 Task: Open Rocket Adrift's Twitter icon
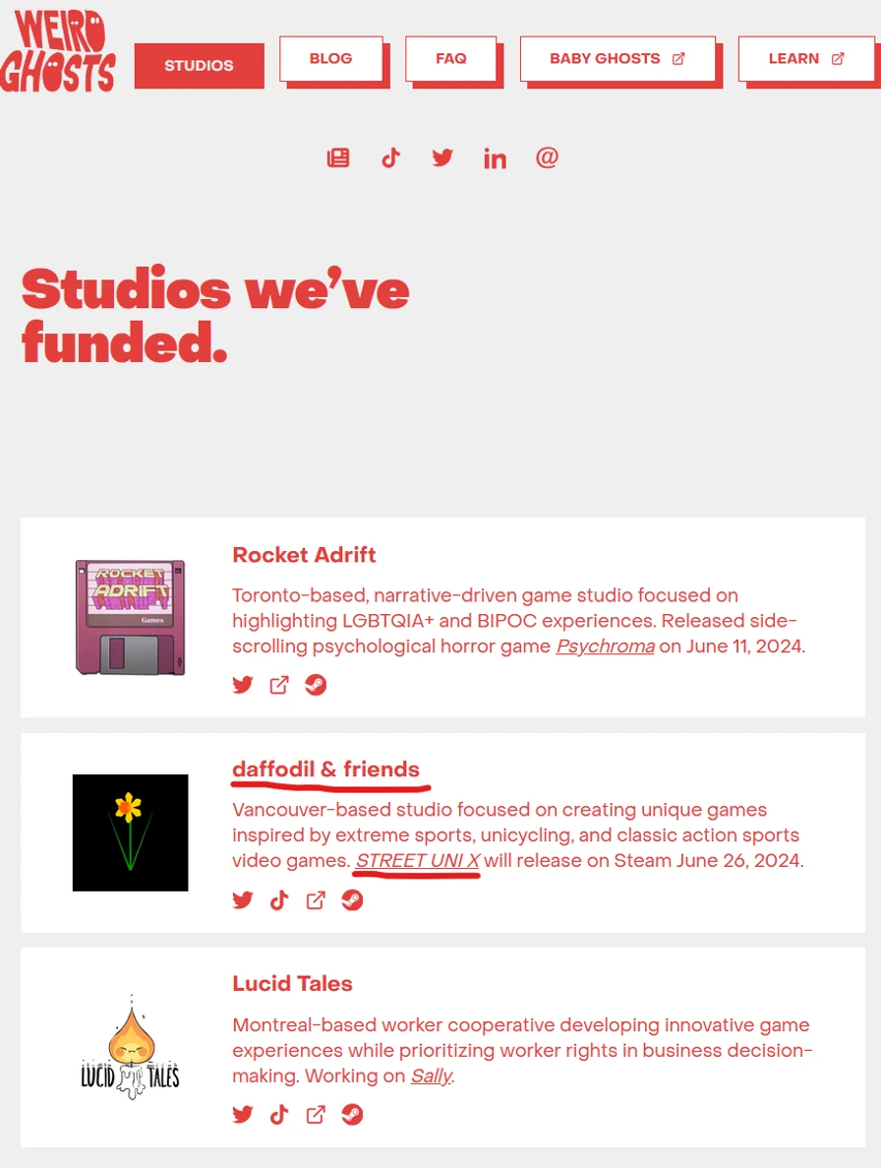tap(243, 685)
